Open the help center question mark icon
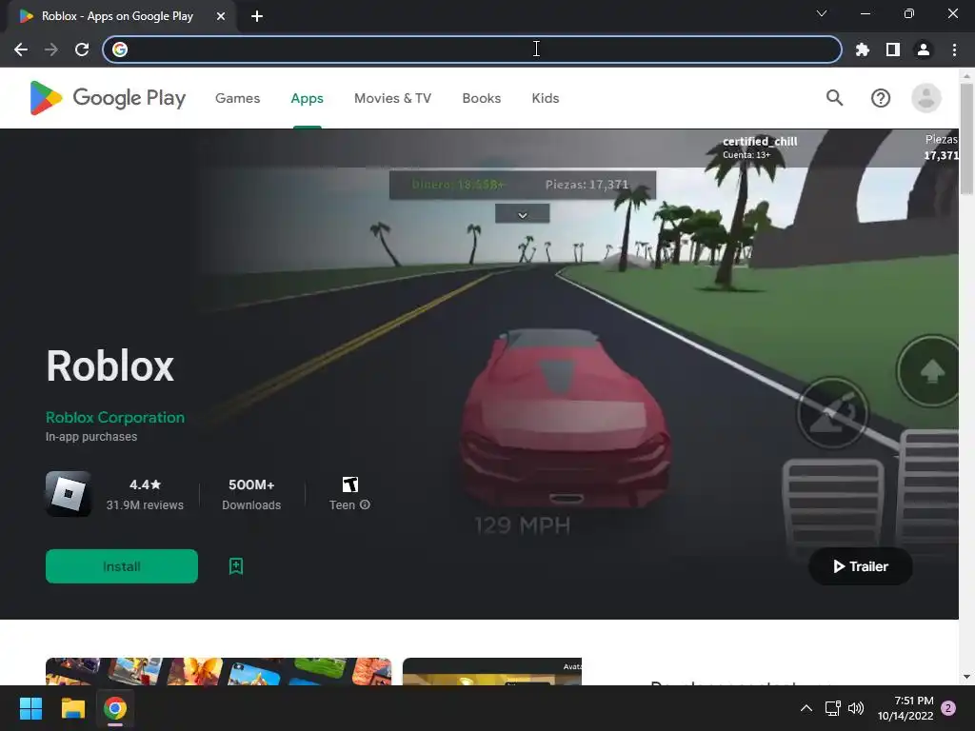 (x=881, y=98)
